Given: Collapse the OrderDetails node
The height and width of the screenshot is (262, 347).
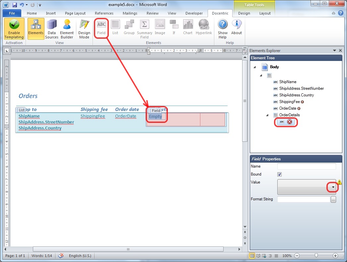Looking at the screenshot, I should [267, 115].
